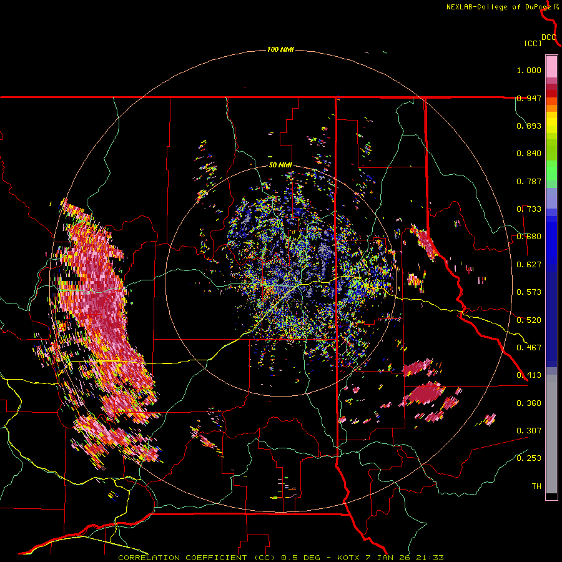Click the TH threshold label

pyautogui.click(x=536, y=486)
